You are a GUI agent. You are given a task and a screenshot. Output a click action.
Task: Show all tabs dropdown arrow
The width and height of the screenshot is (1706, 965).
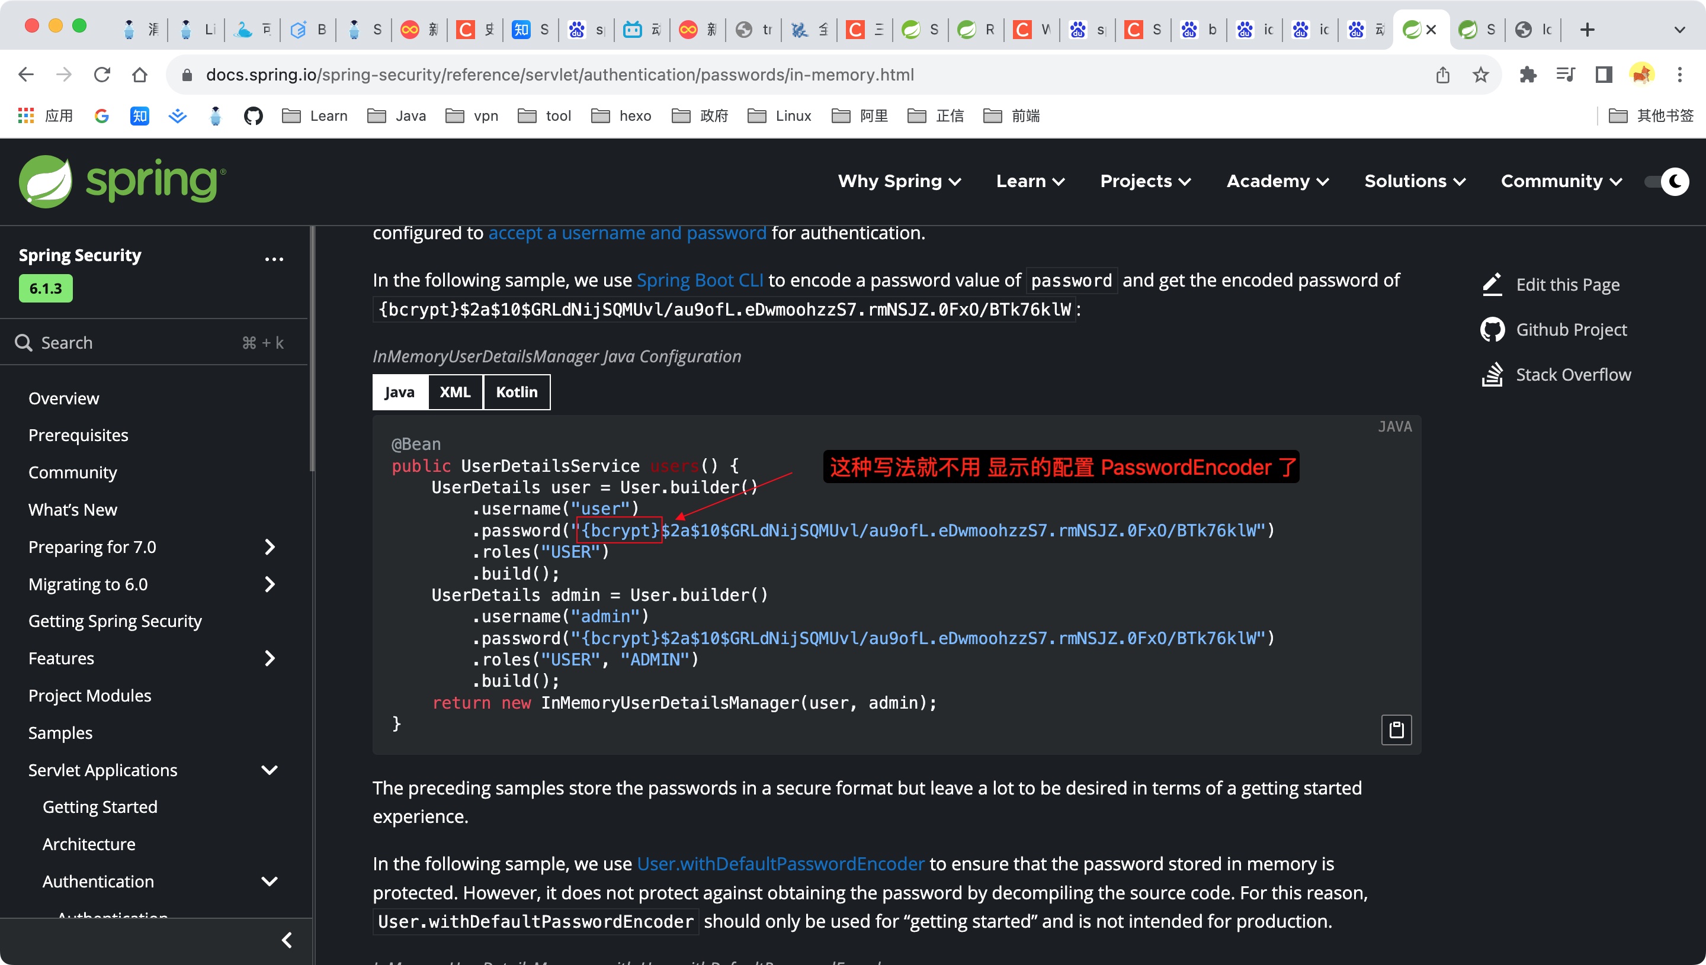[x=1679, y=30]
